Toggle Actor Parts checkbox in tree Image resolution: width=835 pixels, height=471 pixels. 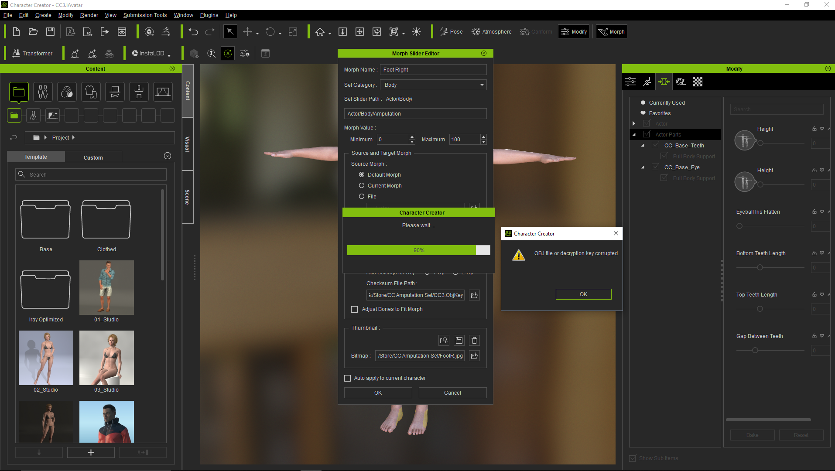pyautogui.click(x=647, y=134)
